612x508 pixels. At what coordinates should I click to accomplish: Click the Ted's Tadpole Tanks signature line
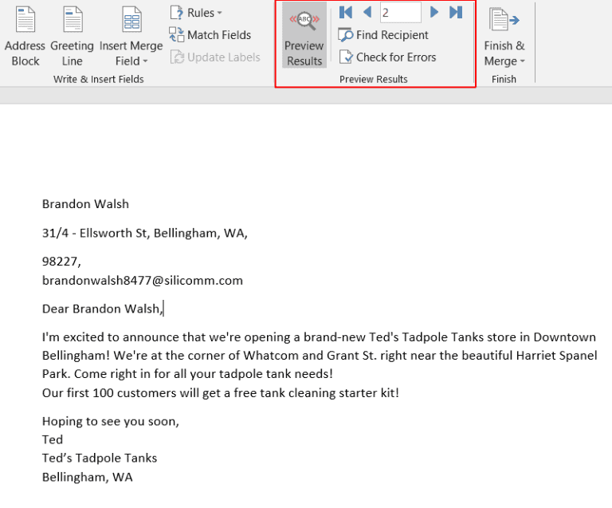pos(100,458)
